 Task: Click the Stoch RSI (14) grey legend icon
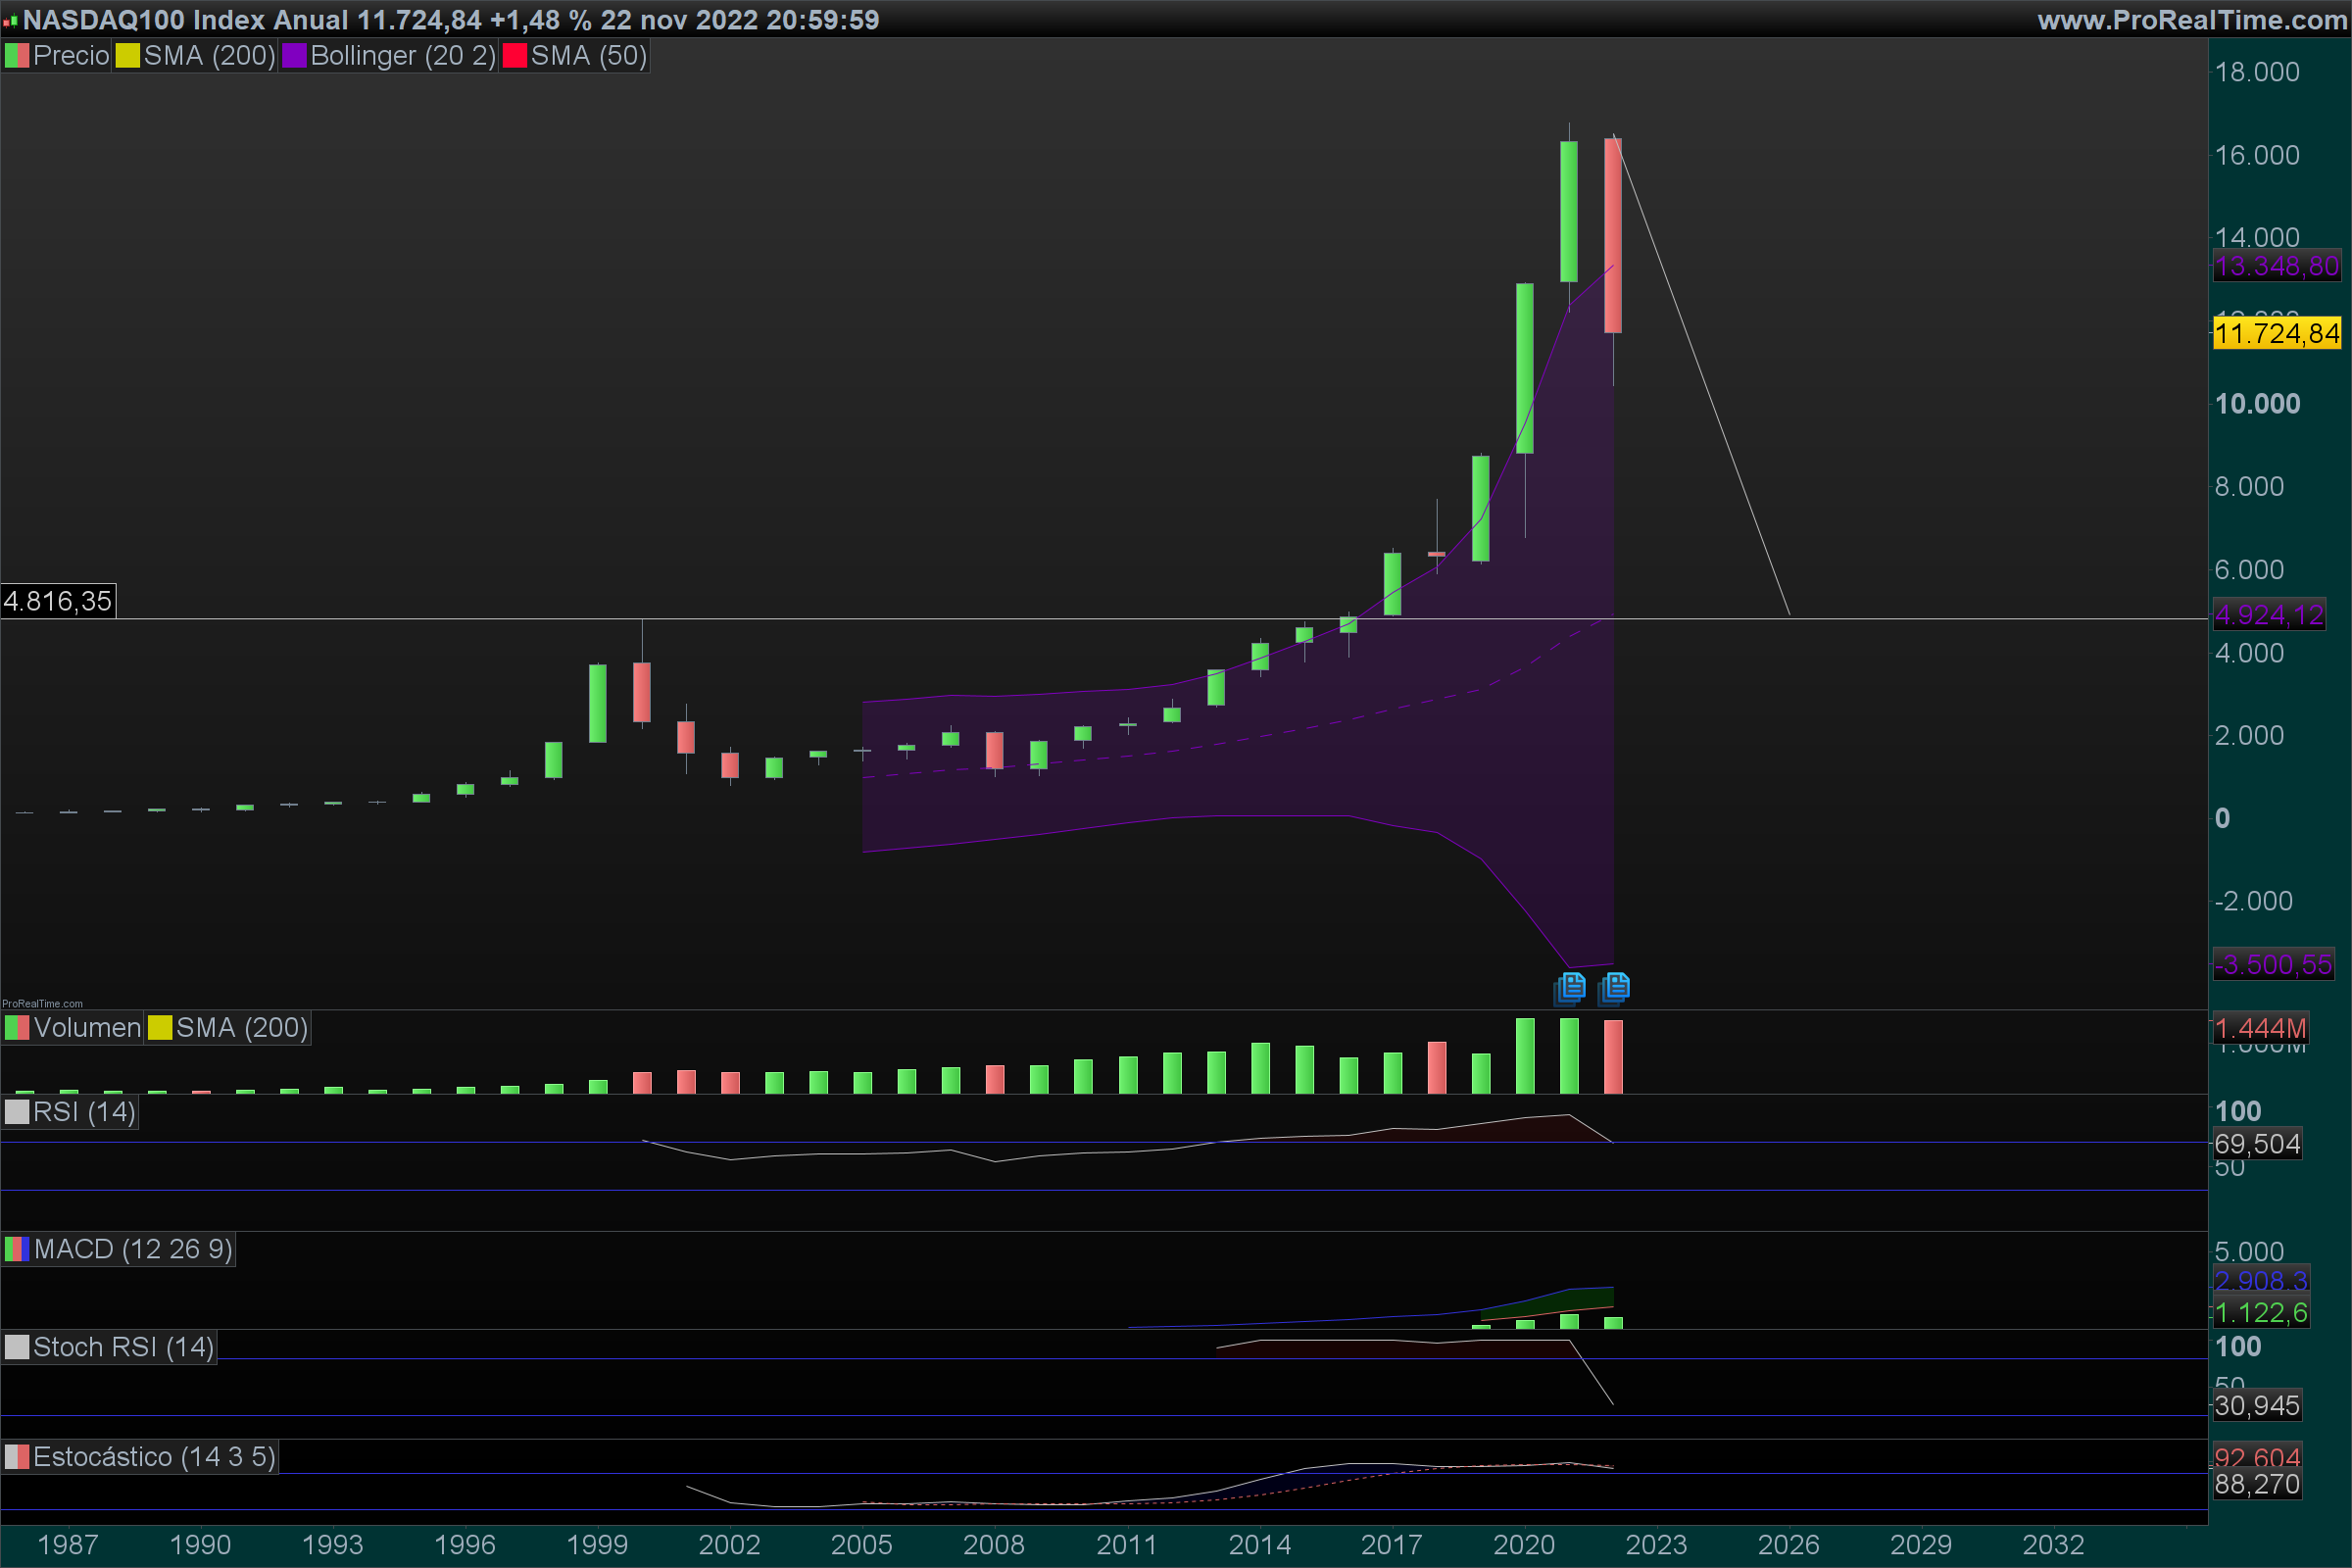pyautogui.click(x=17, y=1347)
